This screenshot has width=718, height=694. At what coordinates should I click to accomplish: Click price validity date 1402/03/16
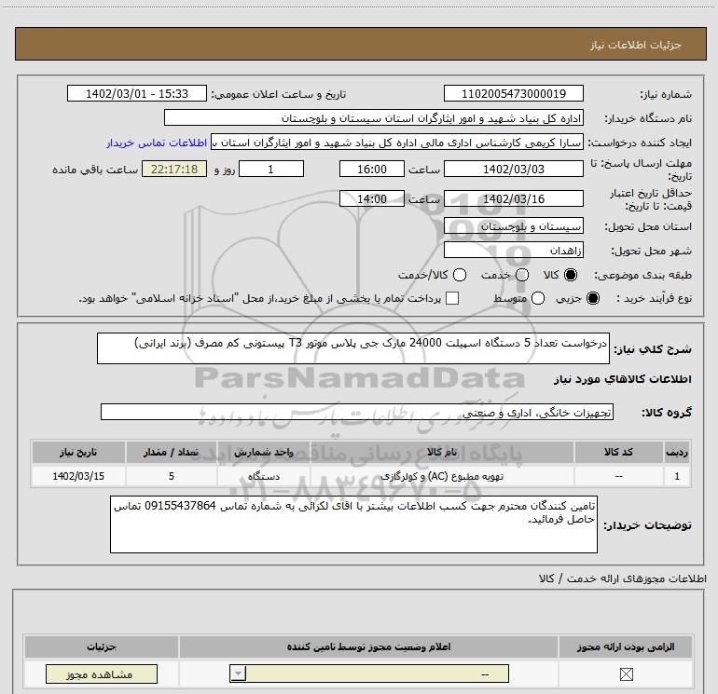[513, 199]
